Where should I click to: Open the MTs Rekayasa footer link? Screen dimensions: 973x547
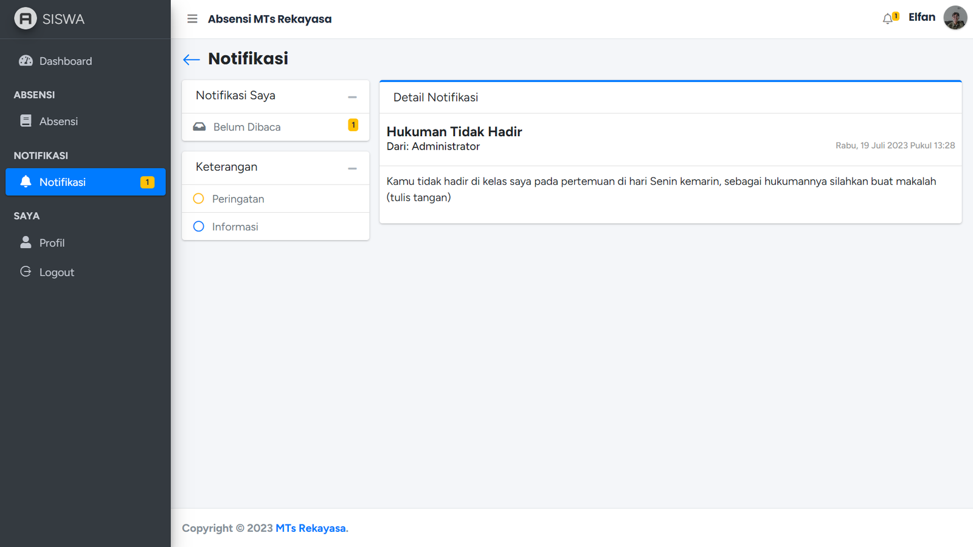click(x=311, y=528)
